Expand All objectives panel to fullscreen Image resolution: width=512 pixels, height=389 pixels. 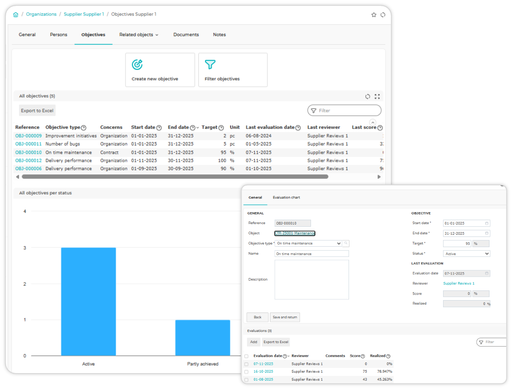pyautogui.click(x=377, y=96)
